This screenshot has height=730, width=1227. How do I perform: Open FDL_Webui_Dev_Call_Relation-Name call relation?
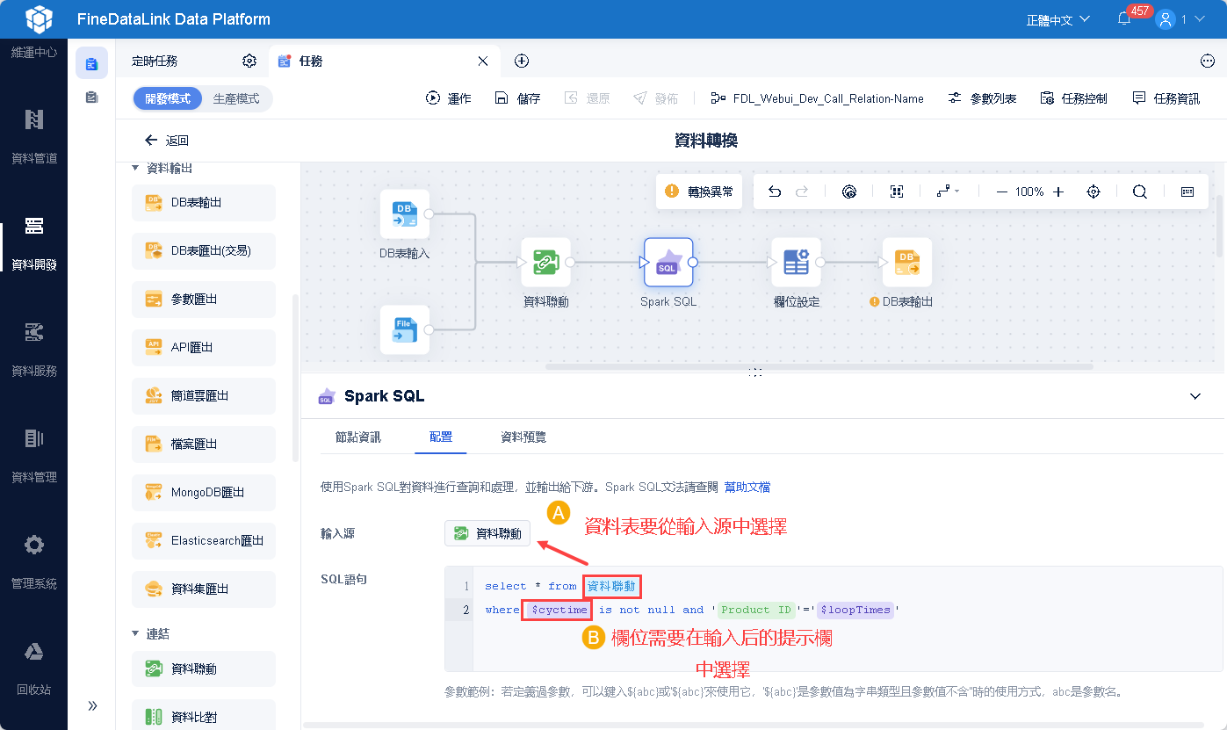[x=817, y=98]
